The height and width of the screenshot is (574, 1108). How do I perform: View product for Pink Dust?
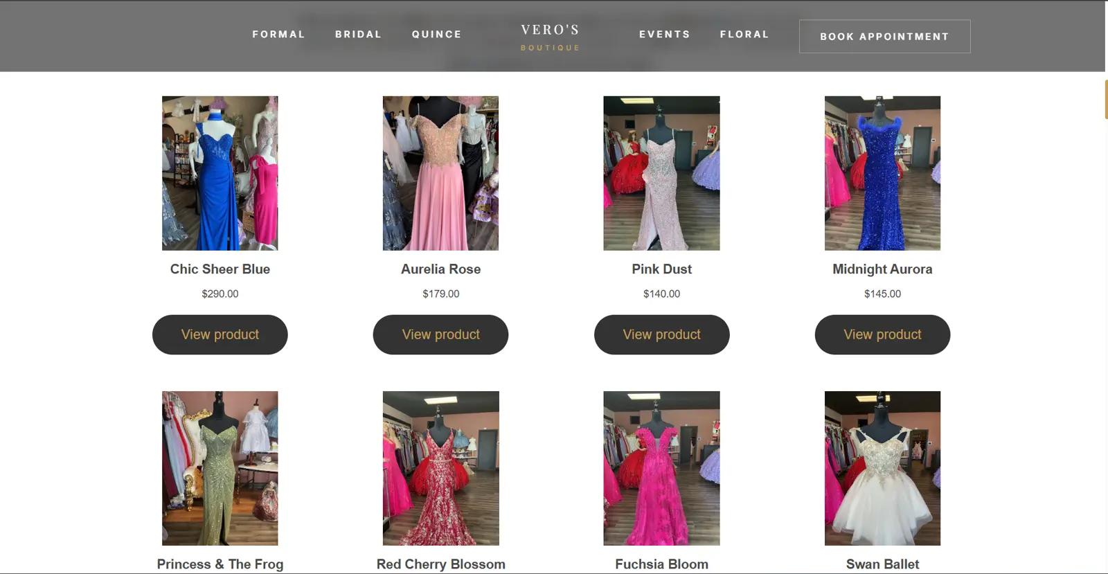pyautogui.click(x=661, y=334)
